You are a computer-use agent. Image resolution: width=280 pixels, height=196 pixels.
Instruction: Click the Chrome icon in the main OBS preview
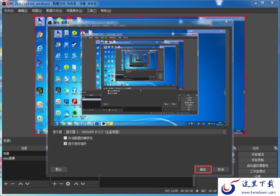pos(40,35)
